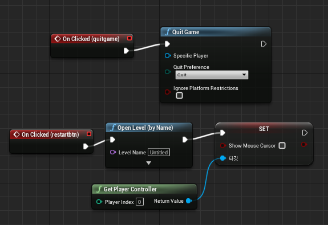Click the Quit Preference input pin

pyautogui.click(x=168, y=72)
